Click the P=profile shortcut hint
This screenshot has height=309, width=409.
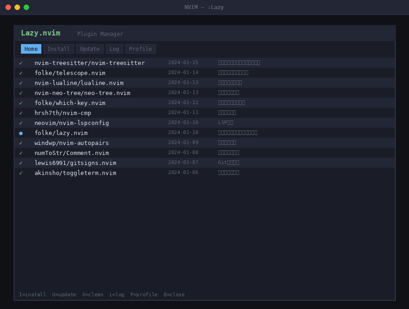[144, 294]
